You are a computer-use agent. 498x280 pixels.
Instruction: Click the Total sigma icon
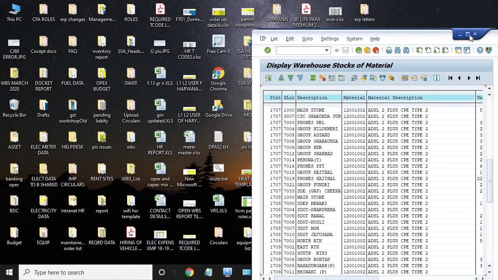313,78
